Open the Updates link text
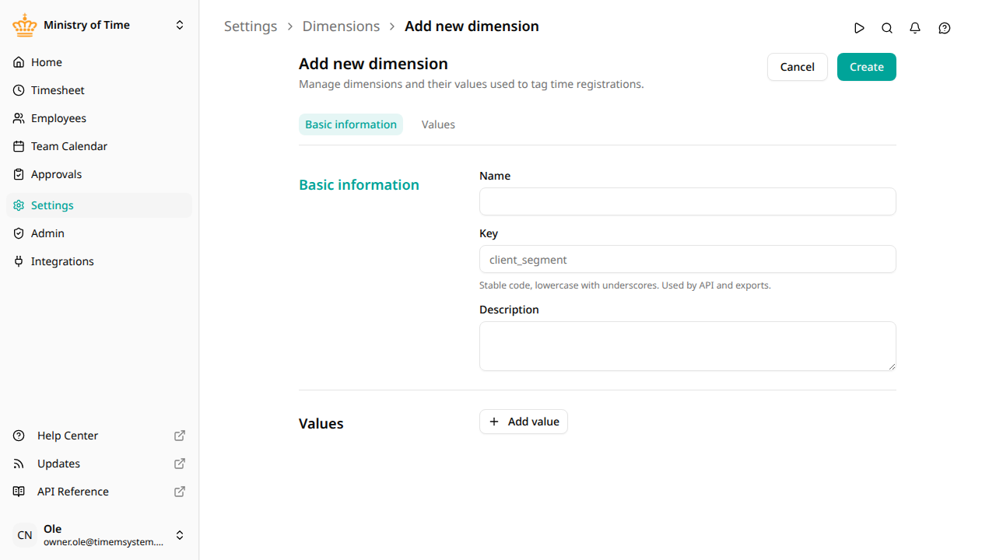This screenshot has width=996, height=560. [x=58, y=464]
